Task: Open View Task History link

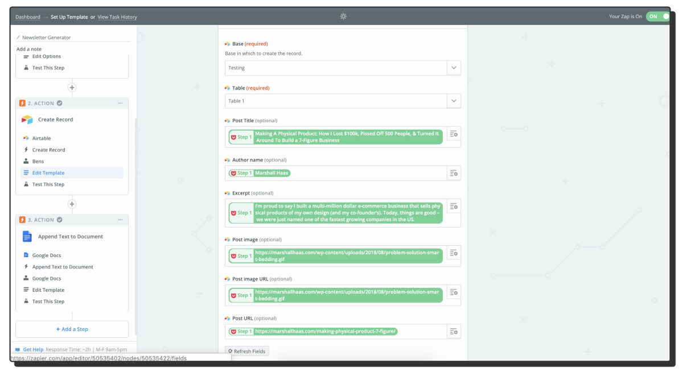Action: coord(117,17)
